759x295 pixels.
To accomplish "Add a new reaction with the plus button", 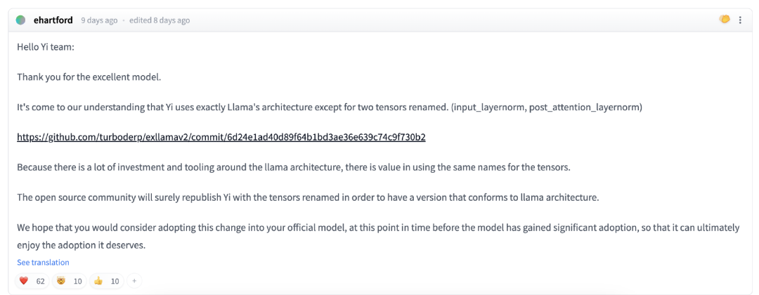I will click(x=134, y=281).
